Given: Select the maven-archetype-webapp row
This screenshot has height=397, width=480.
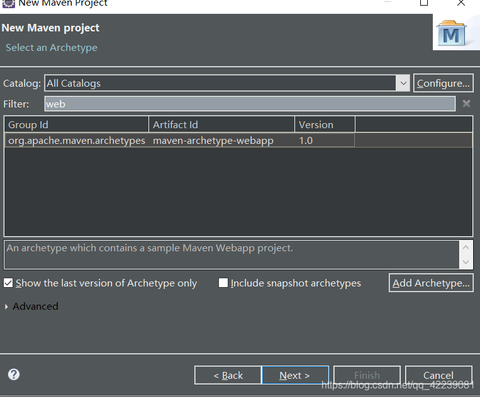Looking at the screenshot, I should 238,140.
